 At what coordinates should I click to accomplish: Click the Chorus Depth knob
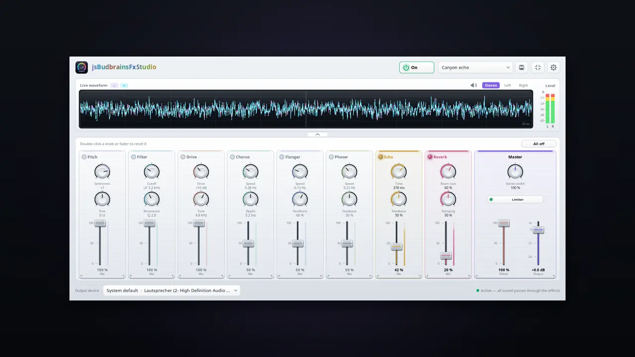pos(251,199)
